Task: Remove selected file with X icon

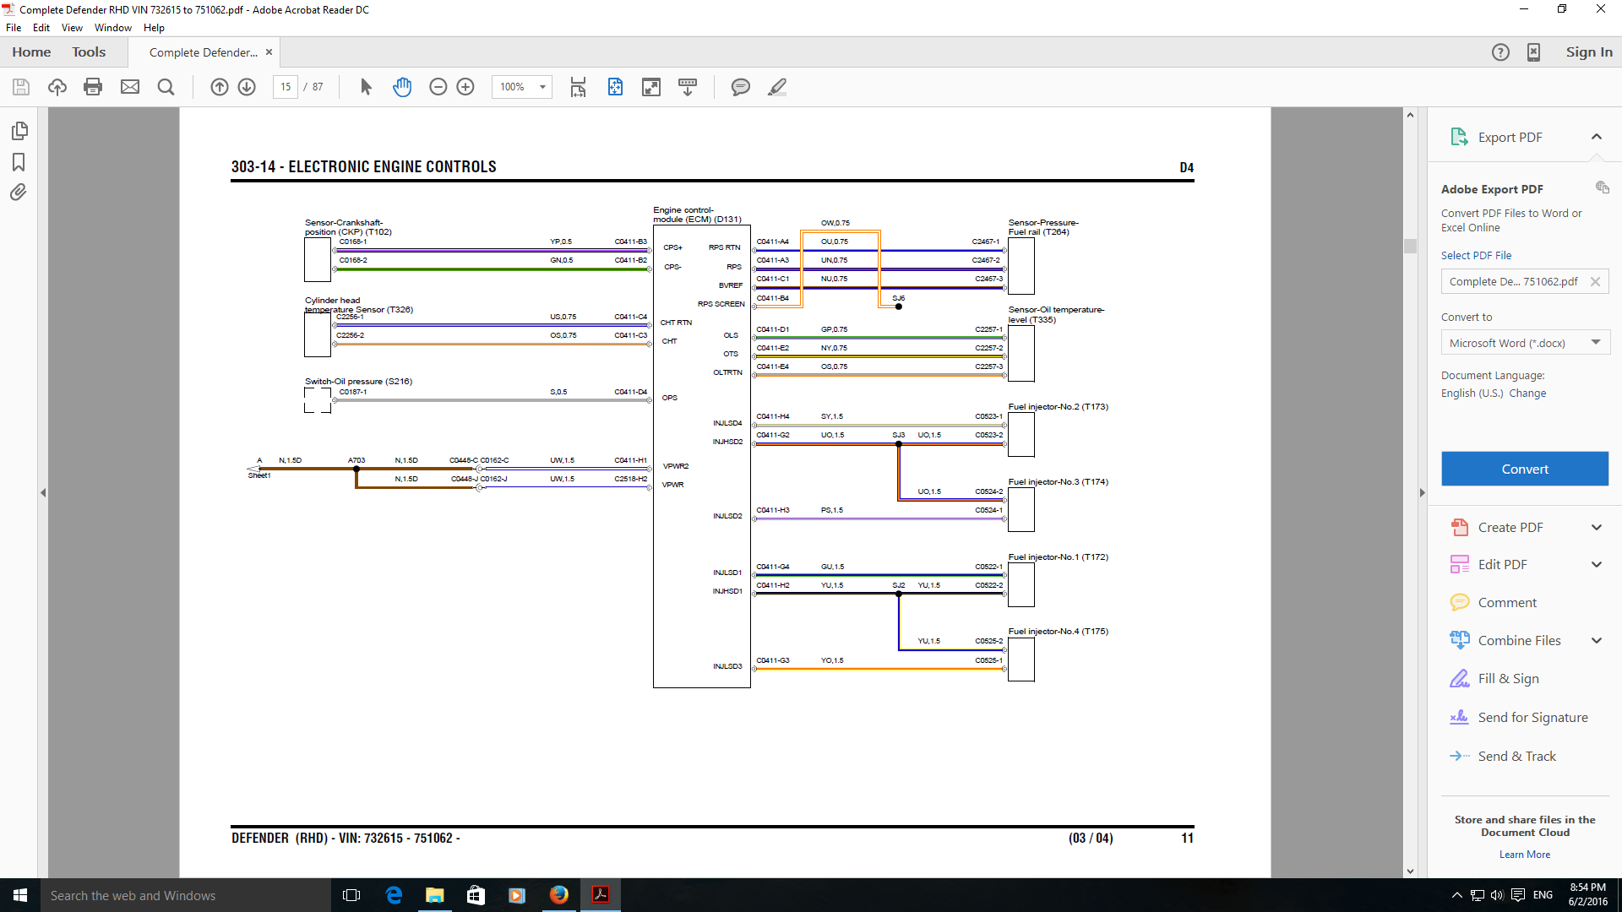Action: 1595,282
